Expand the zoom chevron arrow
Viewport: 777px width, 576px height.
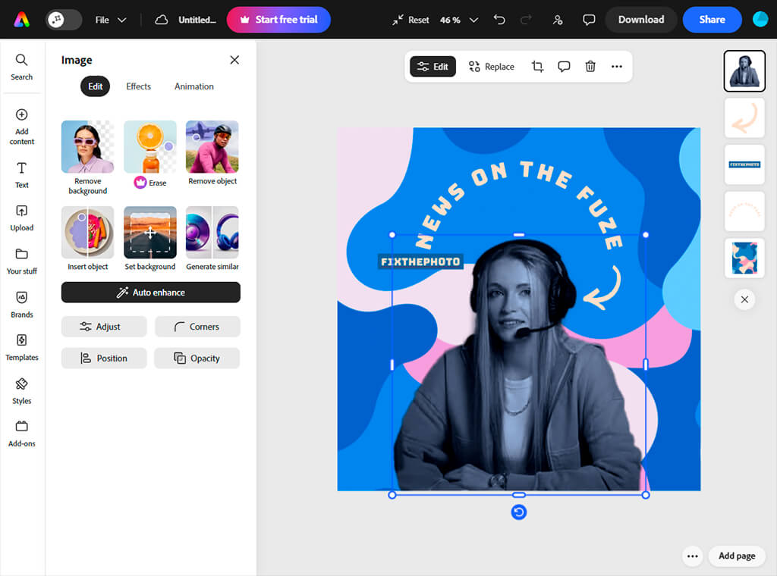[473, 20]
